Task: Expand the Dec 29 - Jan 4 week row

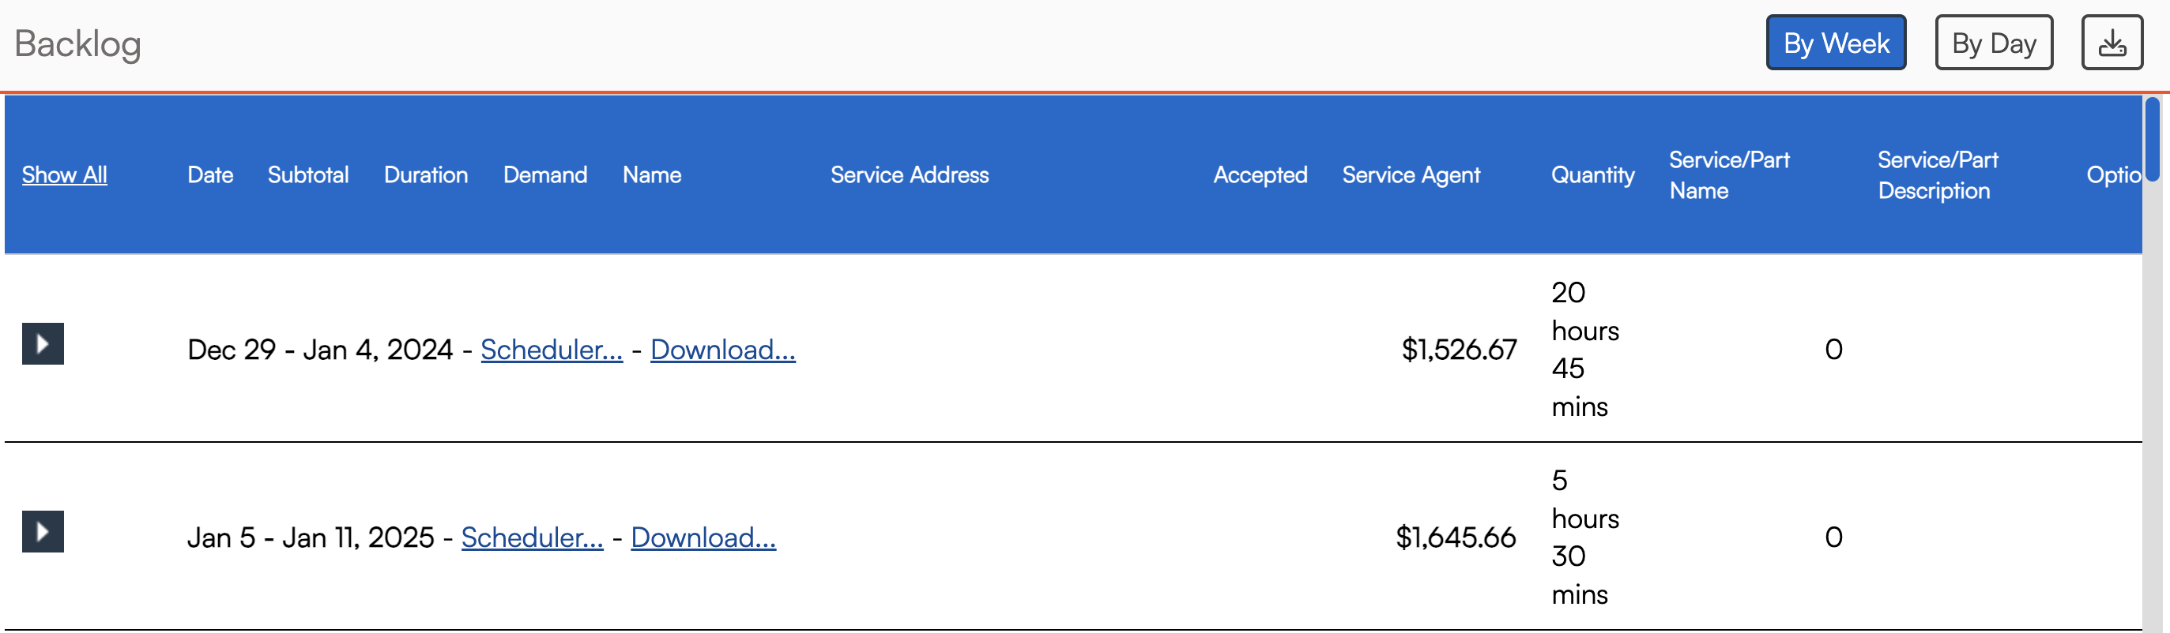Action: [x=43, y=343]
